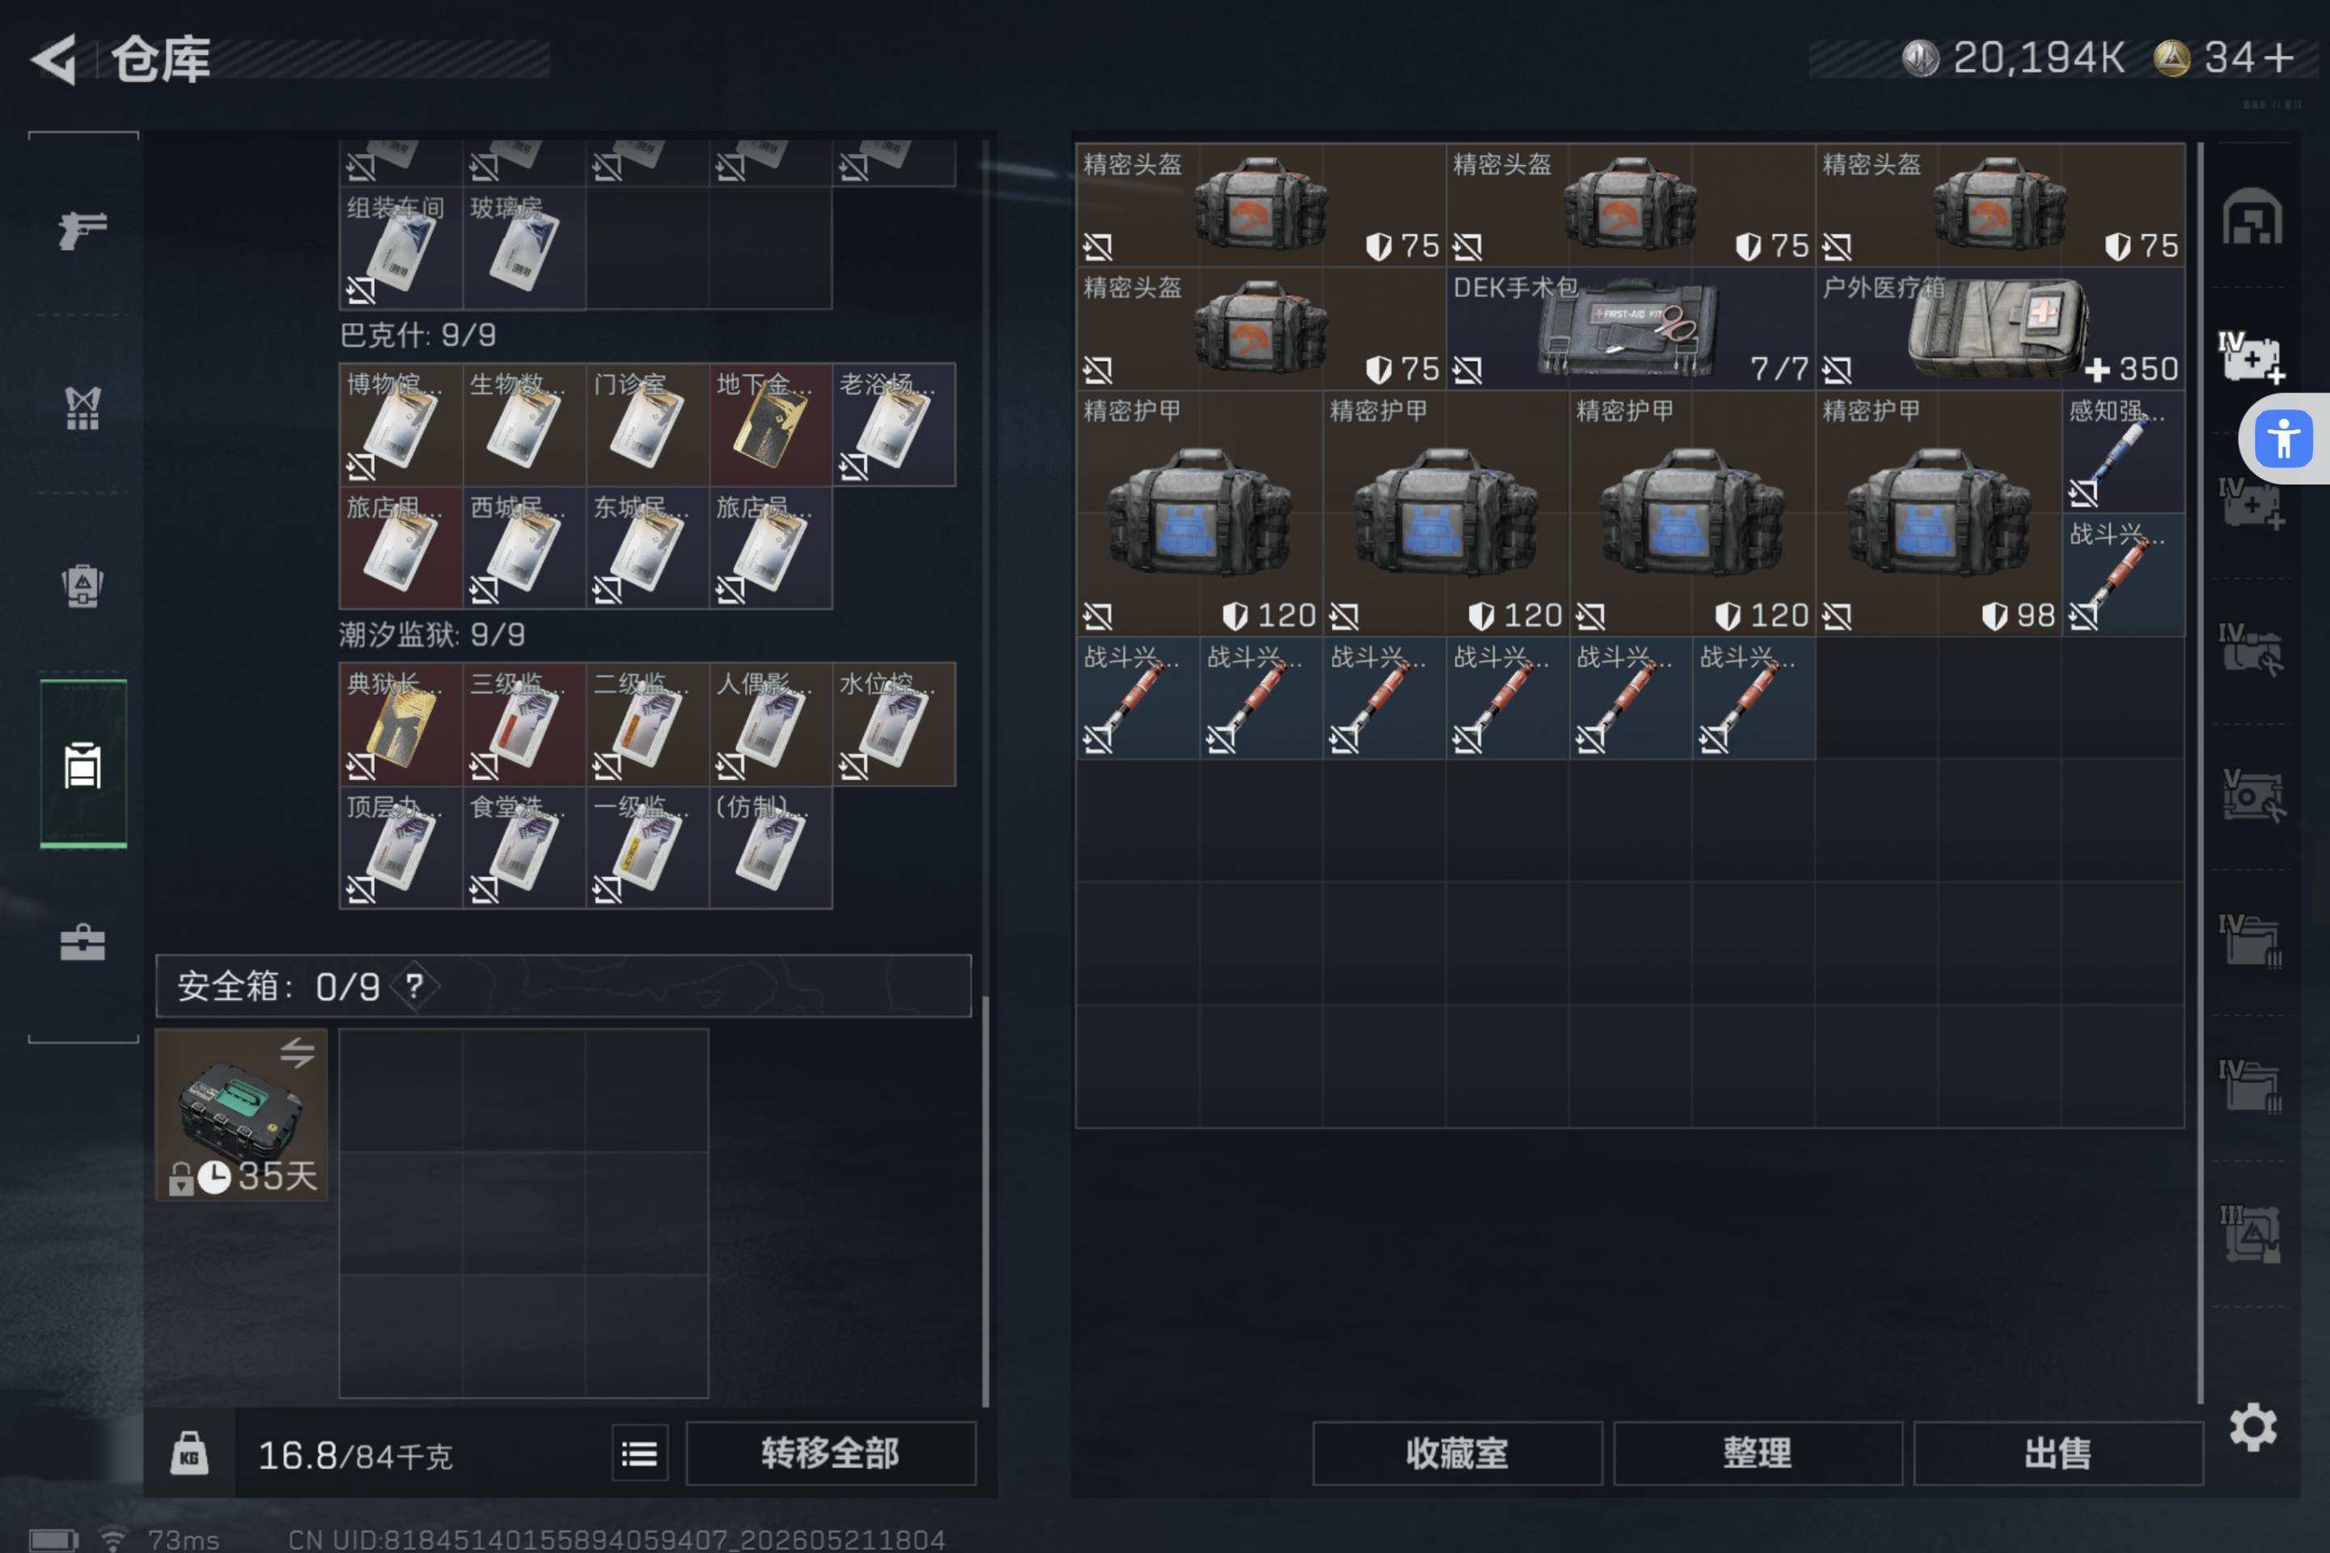Tap the KG weight lock icon

pyautogui.click(x=189, y=1453)
